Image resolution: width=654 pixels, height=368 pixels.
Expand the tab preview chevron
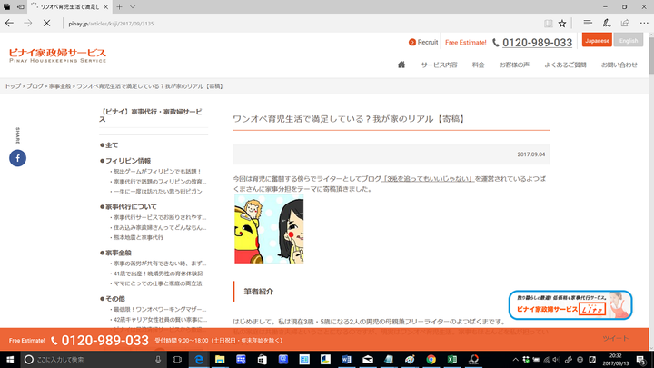(x=133, y=6)
